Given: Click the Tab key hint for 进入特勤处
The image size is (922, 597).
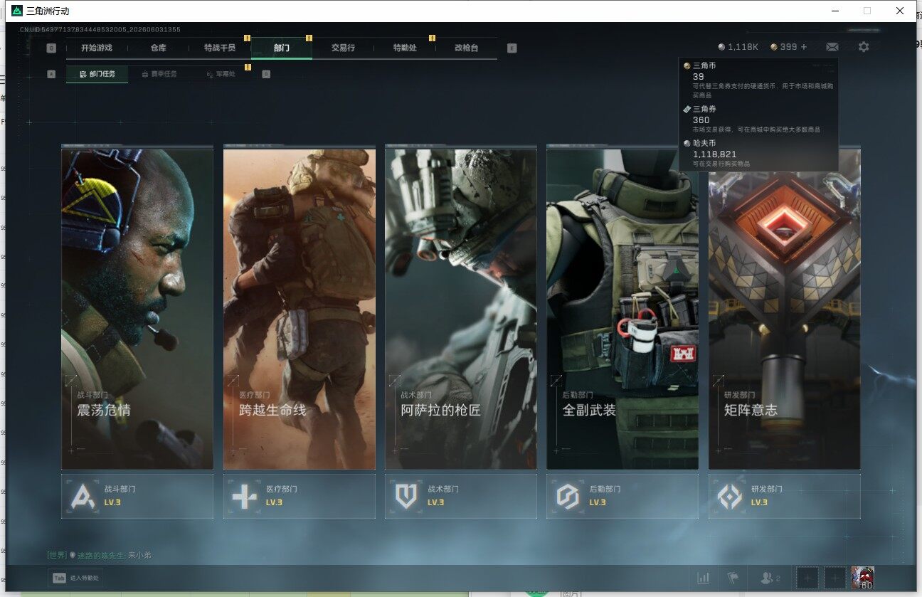Looking at the screenshot, I should (59, 578).
